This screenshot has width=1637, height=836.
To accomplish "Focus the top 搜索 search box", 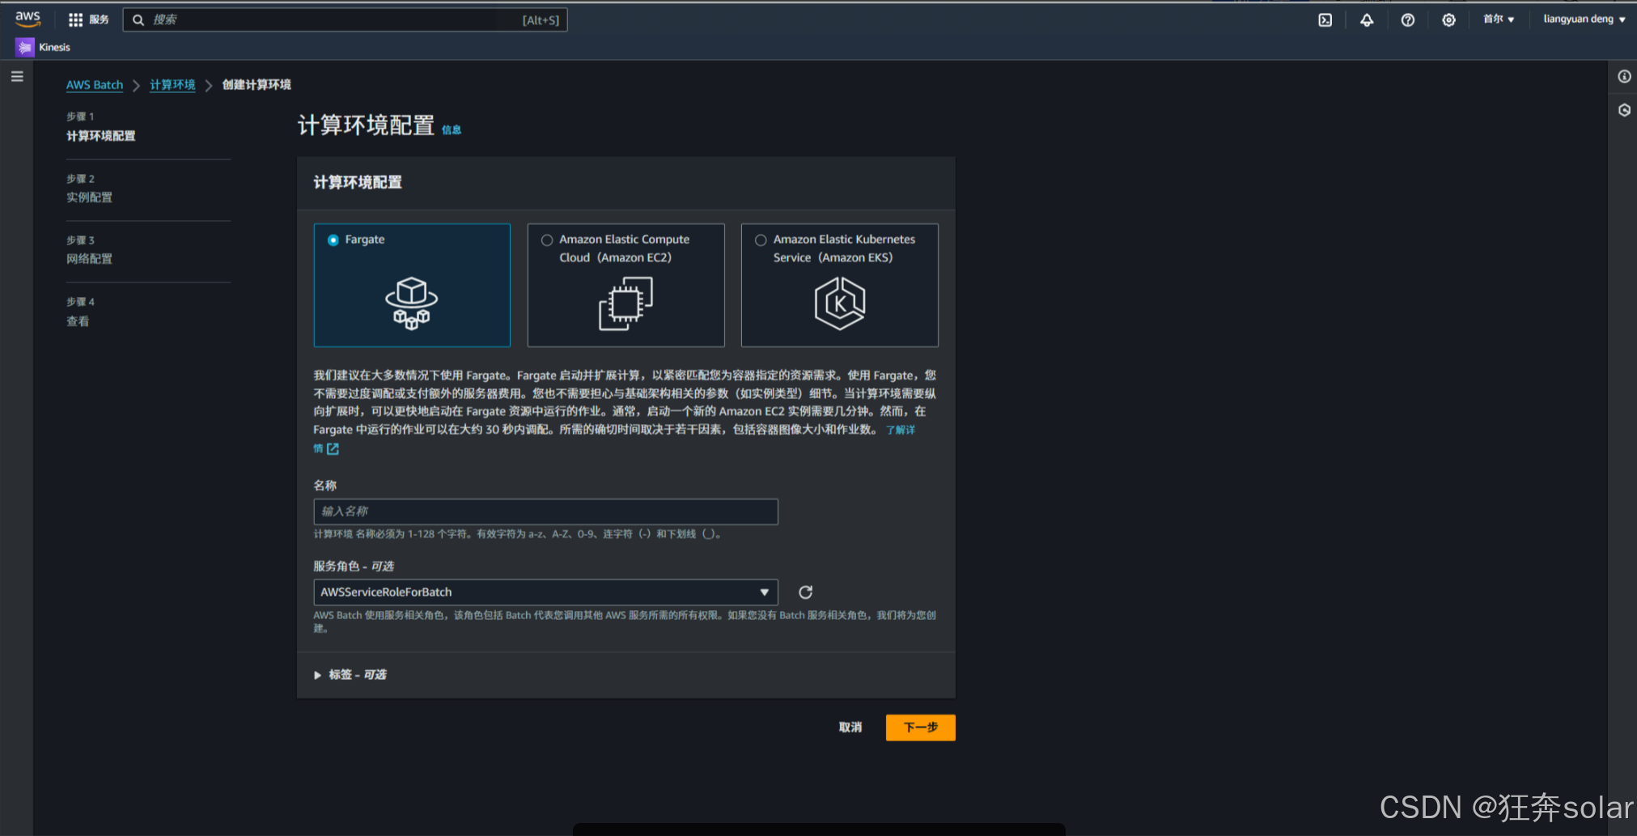I will click(345, 19).
